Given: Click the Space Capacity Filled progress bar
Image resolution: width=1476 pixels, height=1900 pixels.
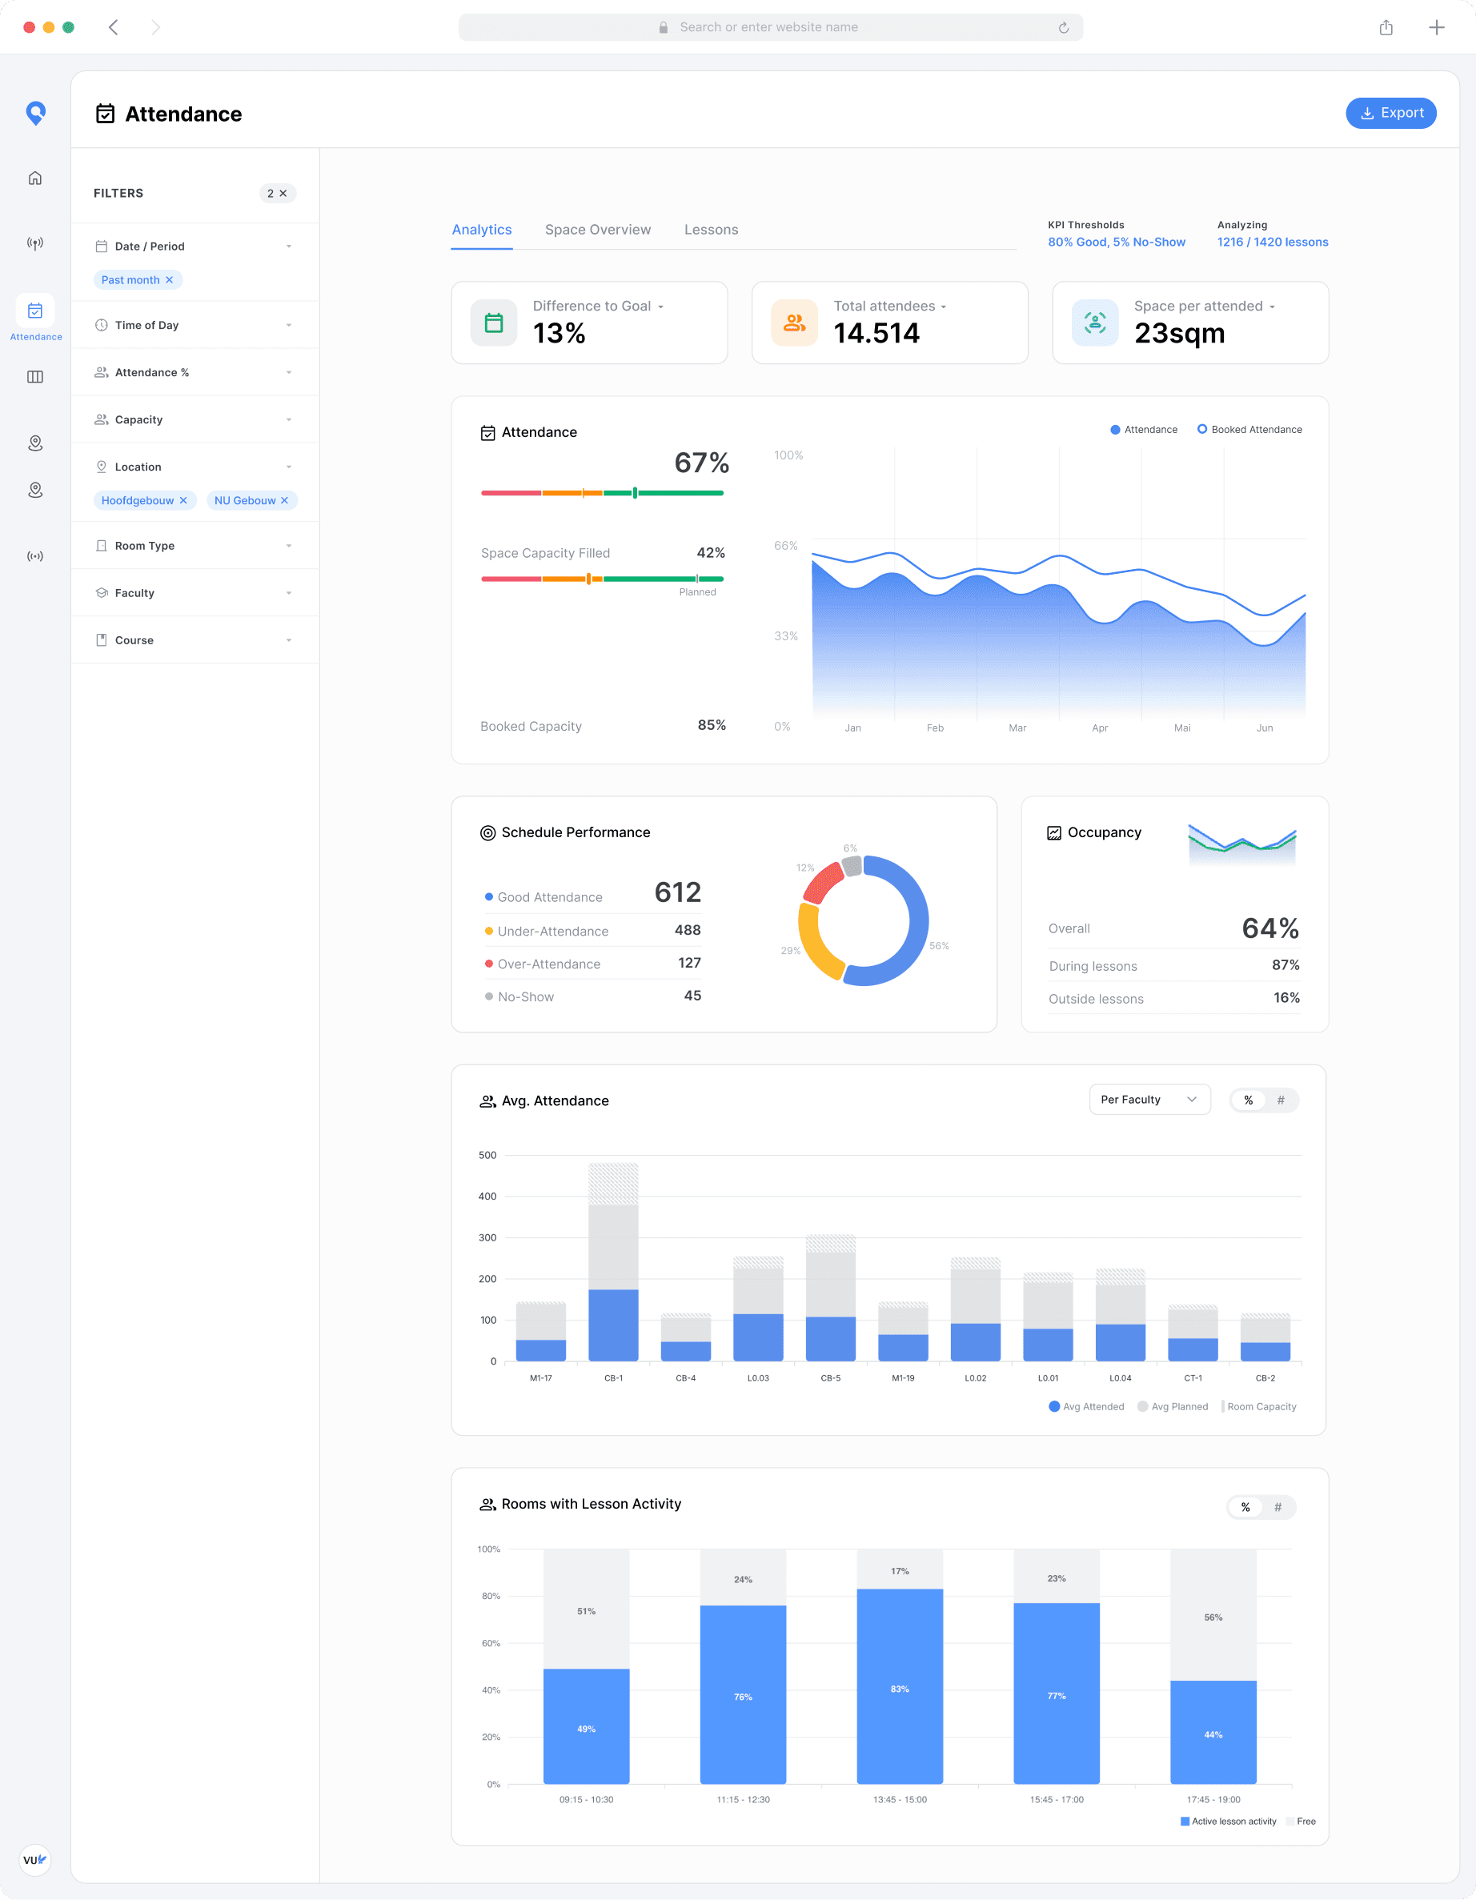Looking at the screenshot, I should click(x=602, y=579).
